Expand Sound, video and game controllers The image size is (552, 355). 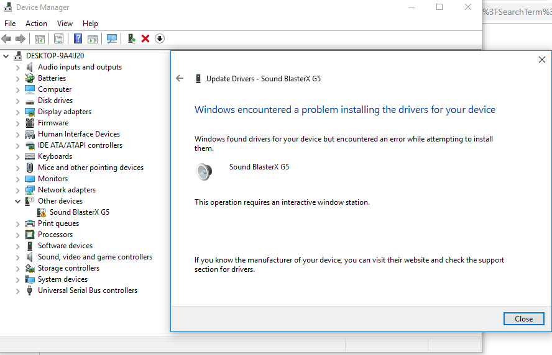[17, 258]
